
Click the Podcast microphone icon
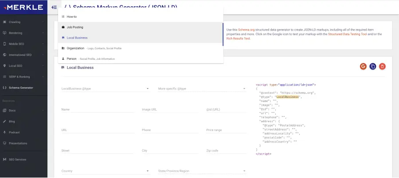[x=4, y=132]
